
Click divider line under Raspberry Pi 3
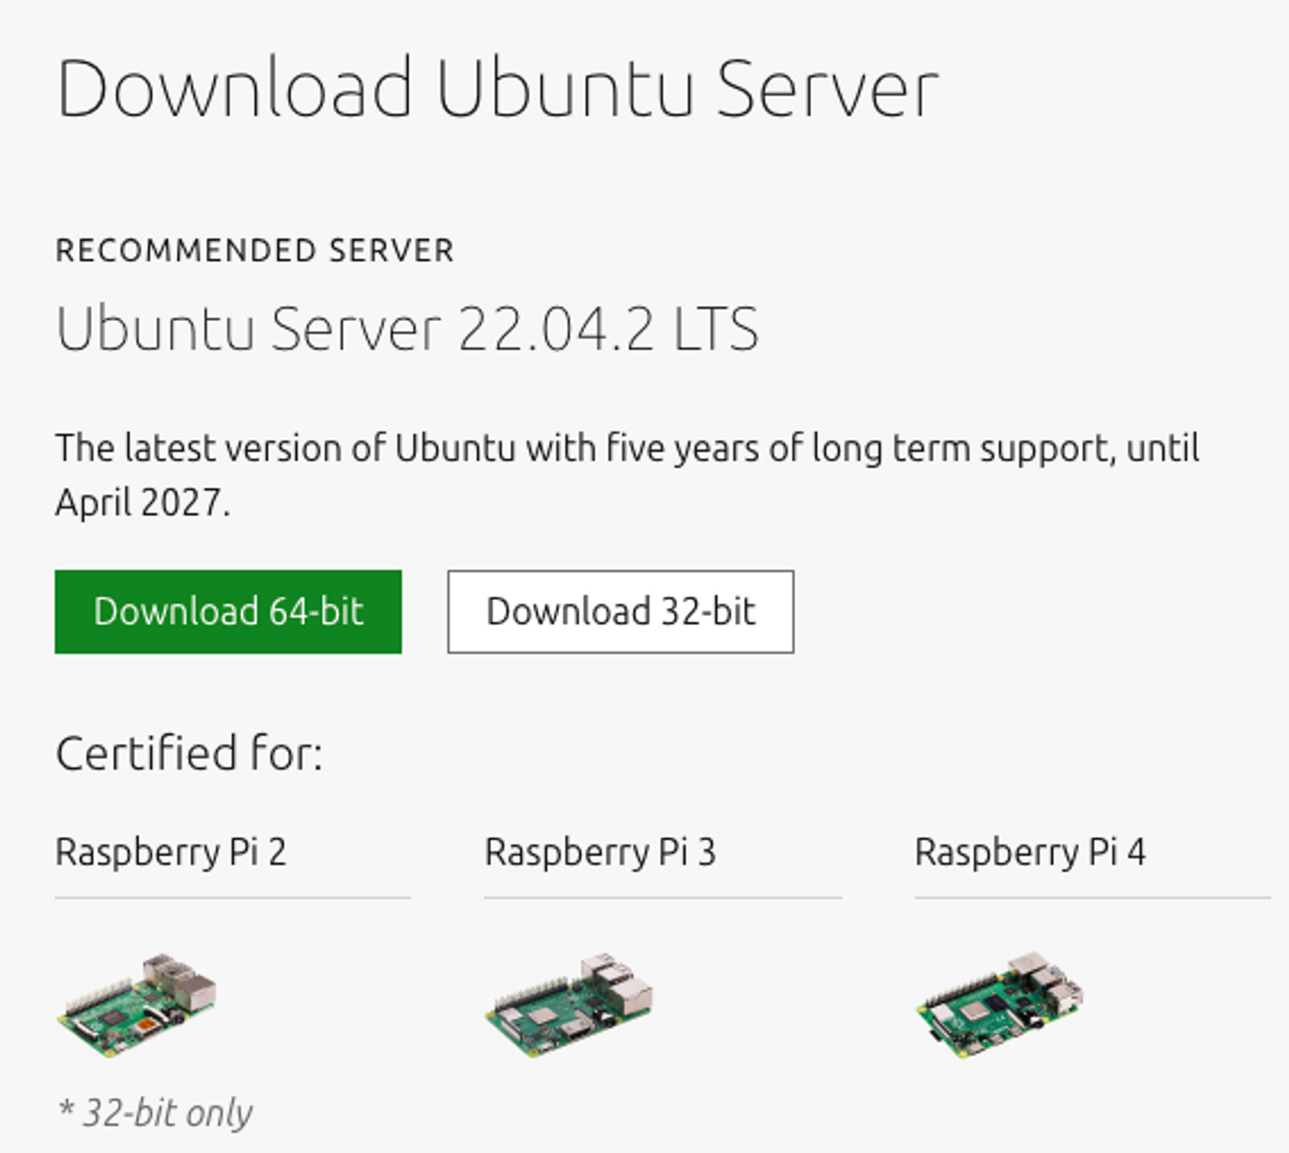663,897
